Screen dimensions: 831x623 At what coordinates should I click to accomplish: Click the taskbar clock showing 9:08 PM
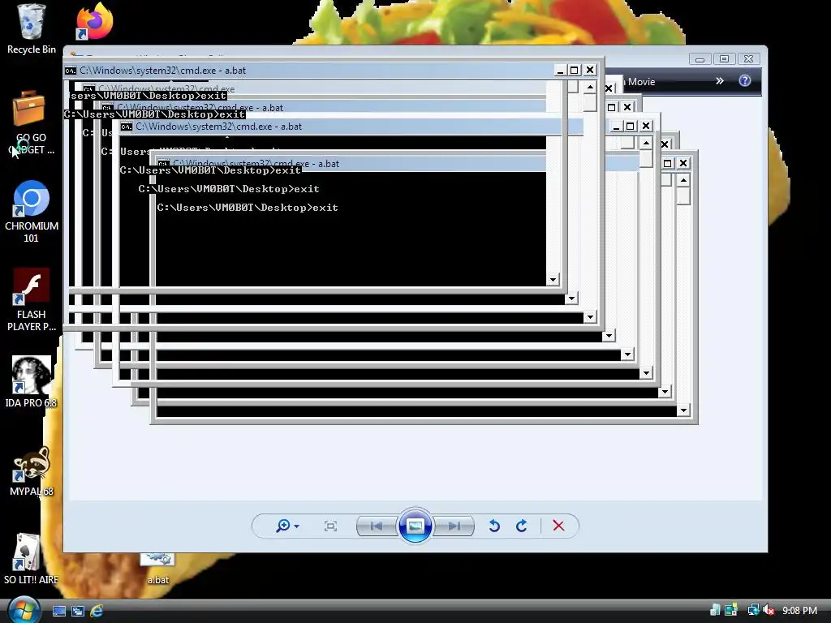point(799,610)
